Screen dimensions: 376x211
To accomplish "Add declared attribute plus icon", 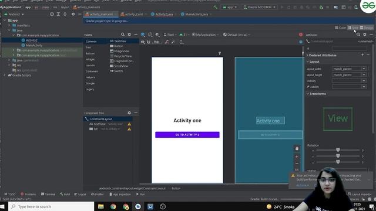I will tap(362, 55).
